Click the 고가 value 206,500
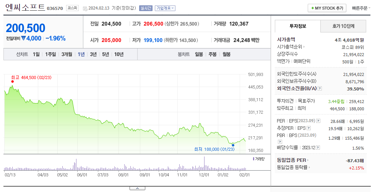375x192 pixels. (153, 24)
